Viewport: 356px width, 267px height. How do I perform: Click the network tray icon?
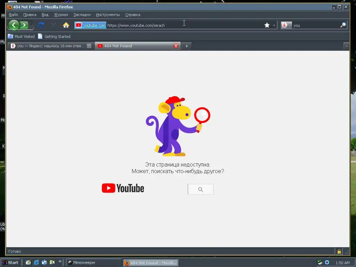click(x=320, y=262)
